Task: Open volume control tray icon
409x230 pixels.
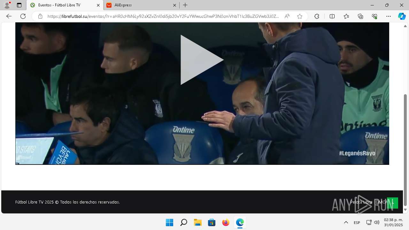Action: (x=377, y=222)
